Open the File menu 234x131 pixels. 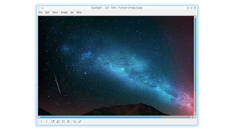[40, 12]
